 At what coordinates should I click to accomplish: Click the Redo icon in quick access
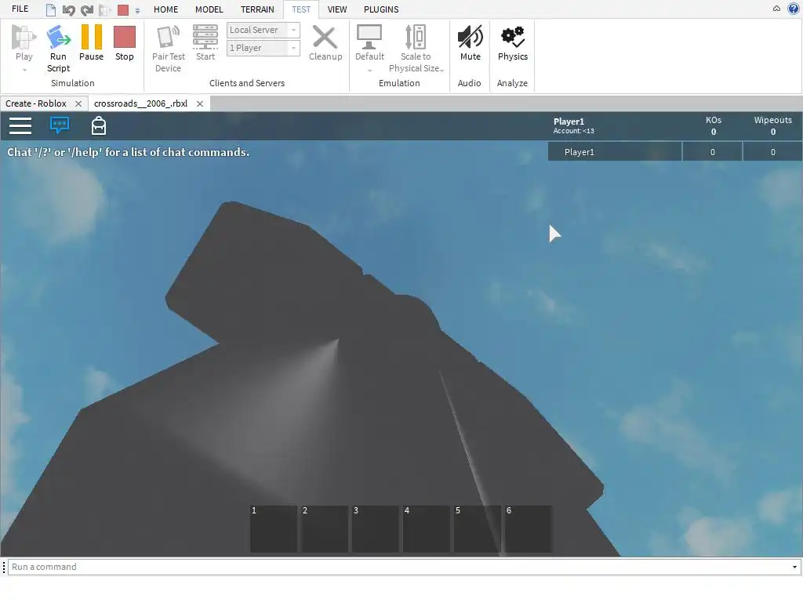click(87, 9)
